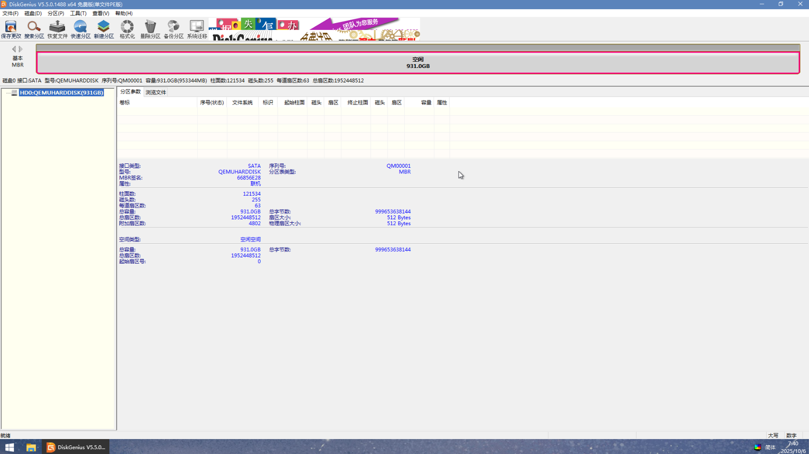
Task: Select the Partition Parameters (分区参数) tab
Action: pyautogui.click(x=130, y=92)
